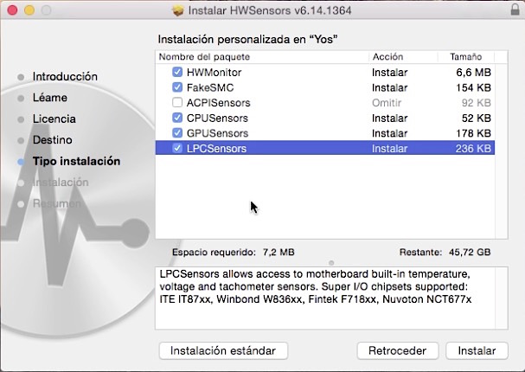Select the HWMonitor row name

pyautogui.click(x=214, y=73)
